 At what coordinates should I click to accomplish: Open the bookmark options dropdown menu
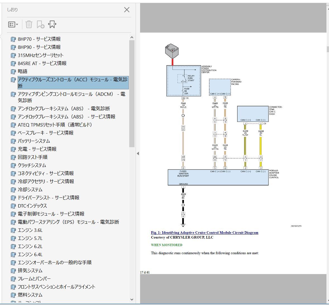coord(13,25)
